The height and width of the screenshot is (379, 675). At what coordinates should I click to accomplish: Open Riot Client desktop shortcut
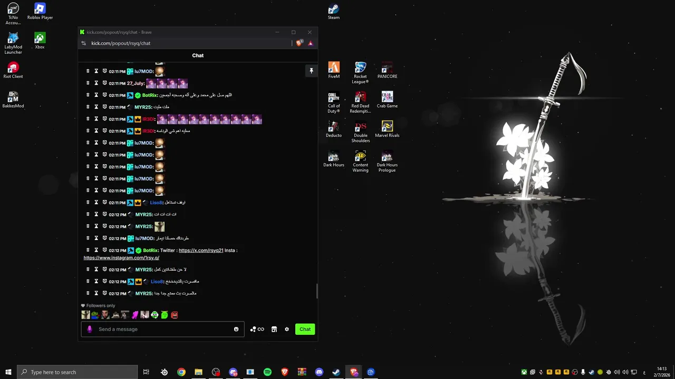click(13, 71)
